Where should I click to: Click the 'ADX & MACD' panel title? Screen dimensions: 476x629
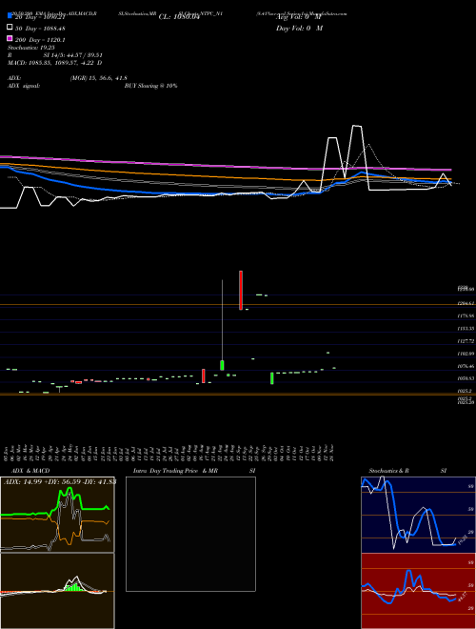point(30,471)
